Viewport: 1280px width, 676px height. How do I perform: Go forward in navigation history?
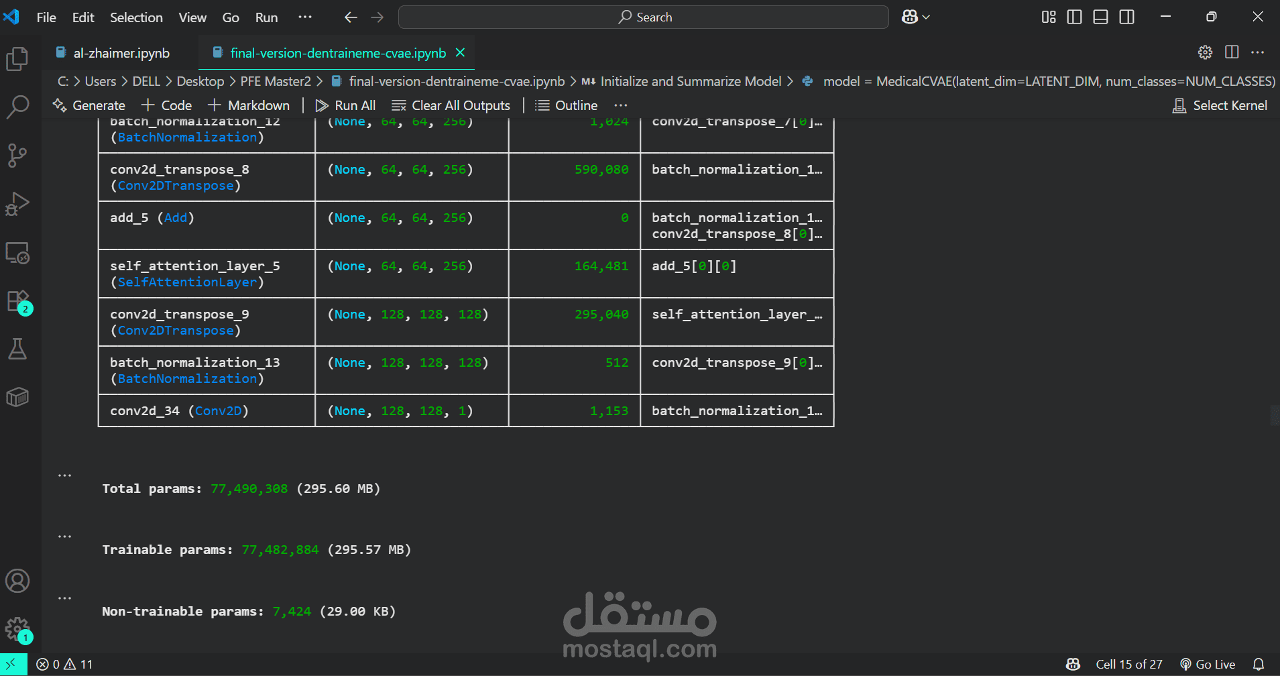(377, 17)
